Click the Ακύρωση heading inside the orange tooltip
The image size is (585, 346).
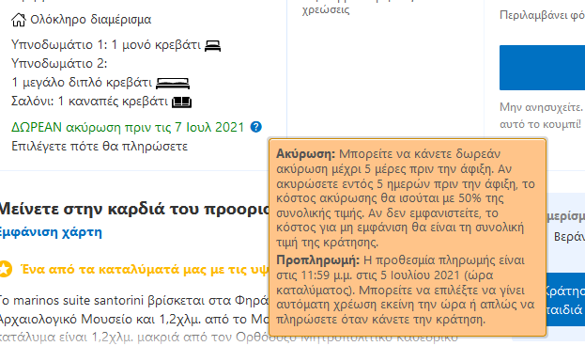pos(305,154)
